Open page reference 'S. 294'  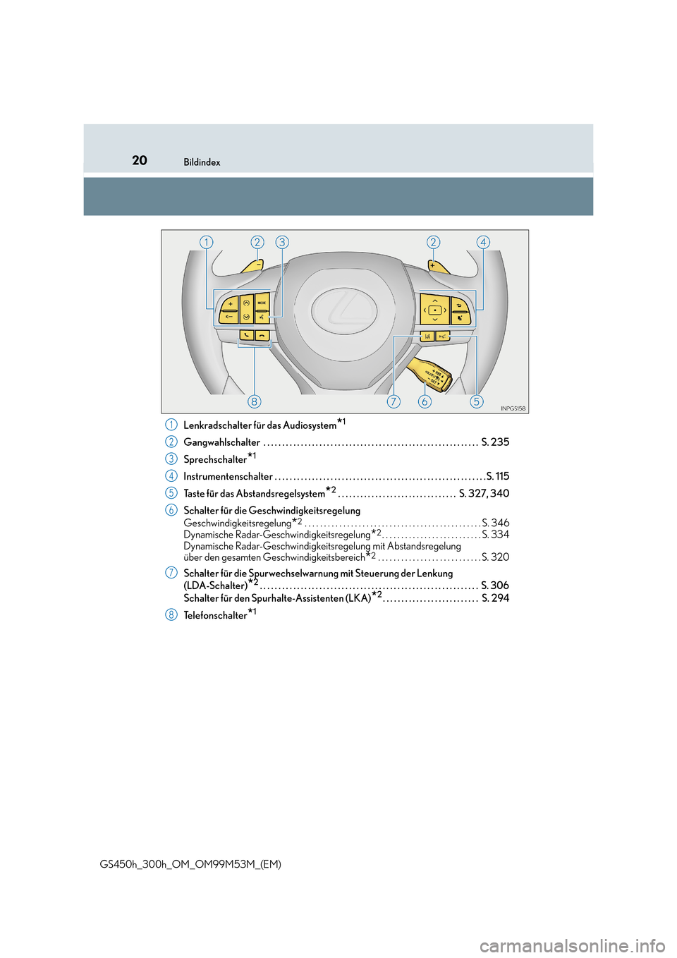tap(496, 598)
